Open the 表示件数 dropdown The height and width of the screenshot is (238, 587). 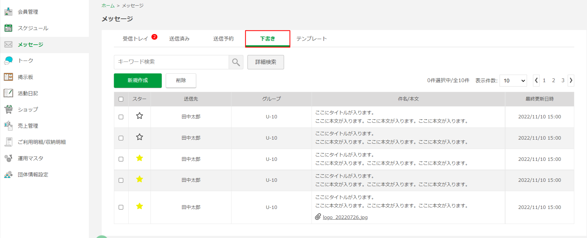(x=513, y=81)
